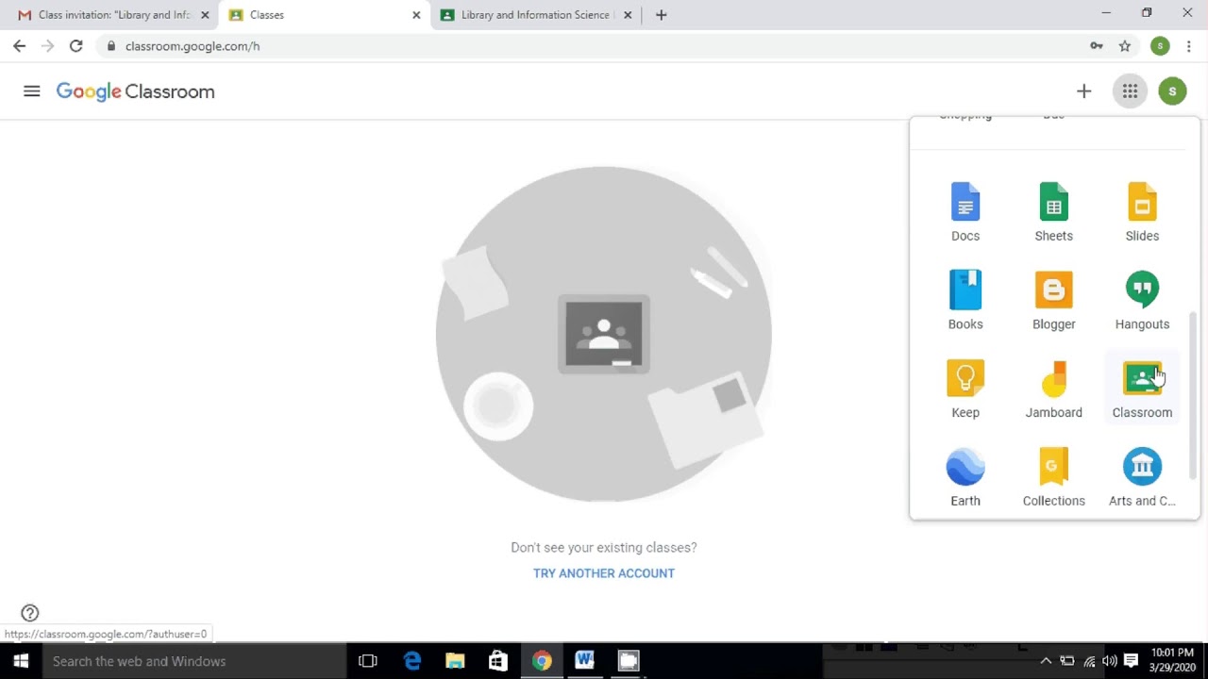Open the network icon in system tray
The width and height of the screenshot is (1208, 679).
[1089, 661]
